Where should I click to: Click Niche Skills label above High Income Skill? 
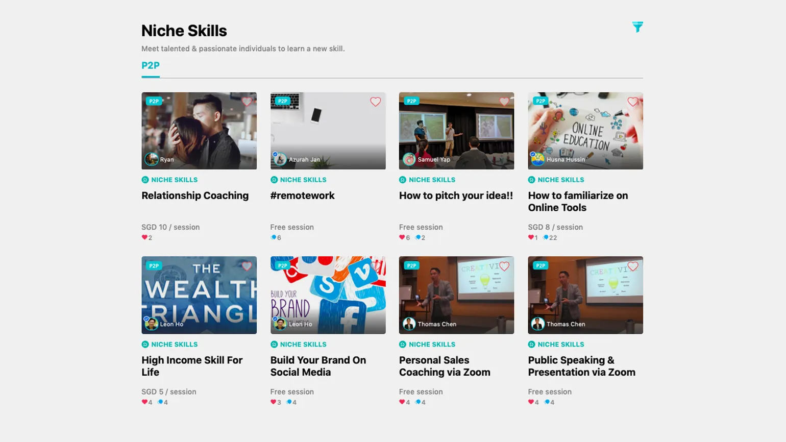click(174, 345)
